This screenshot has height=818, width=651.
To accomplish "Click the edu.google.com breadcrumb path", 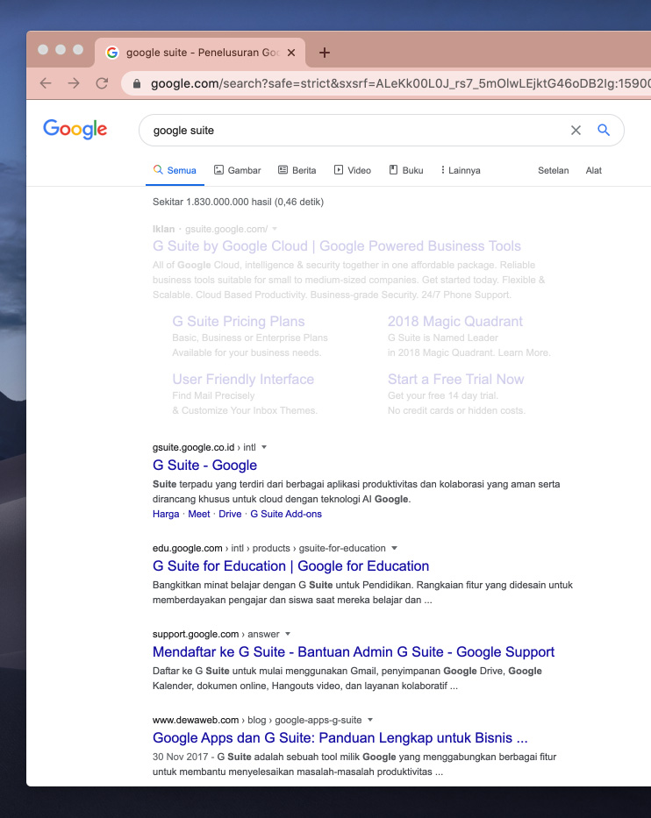I will click(268, 548).
